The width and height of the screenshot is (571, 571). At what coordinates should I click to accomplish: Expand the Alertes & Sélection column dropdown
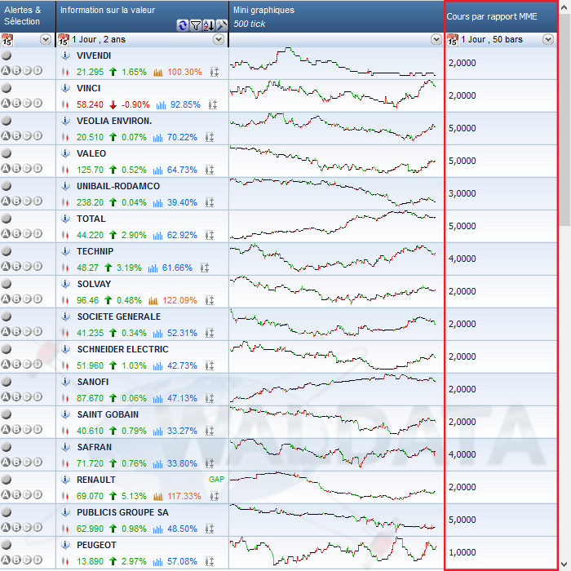46,39
